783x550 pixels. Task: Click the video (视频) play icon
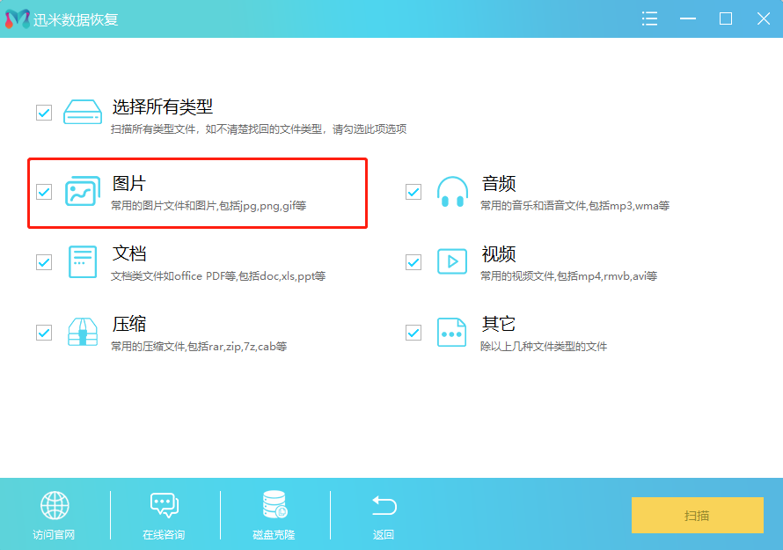pyautogui.click(x=452, y=261)
